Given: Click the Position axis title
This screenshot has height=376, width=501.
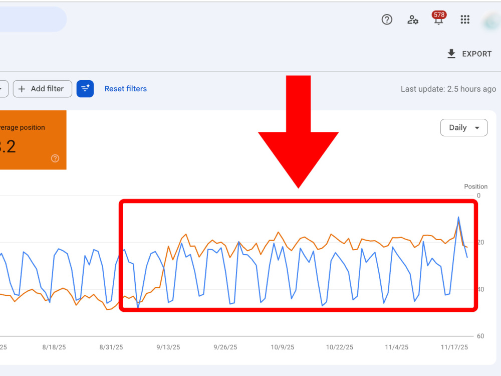Looking at the screenshot, I should pos(476,186).
